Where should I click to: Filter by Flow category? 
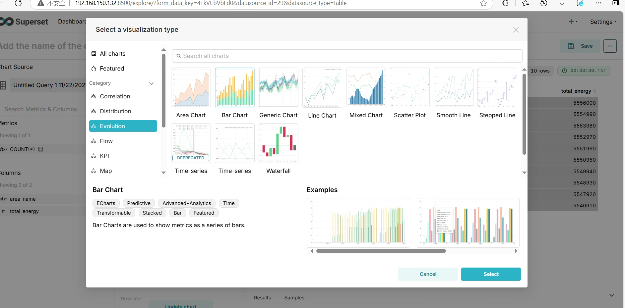click(x=123, y=141)
